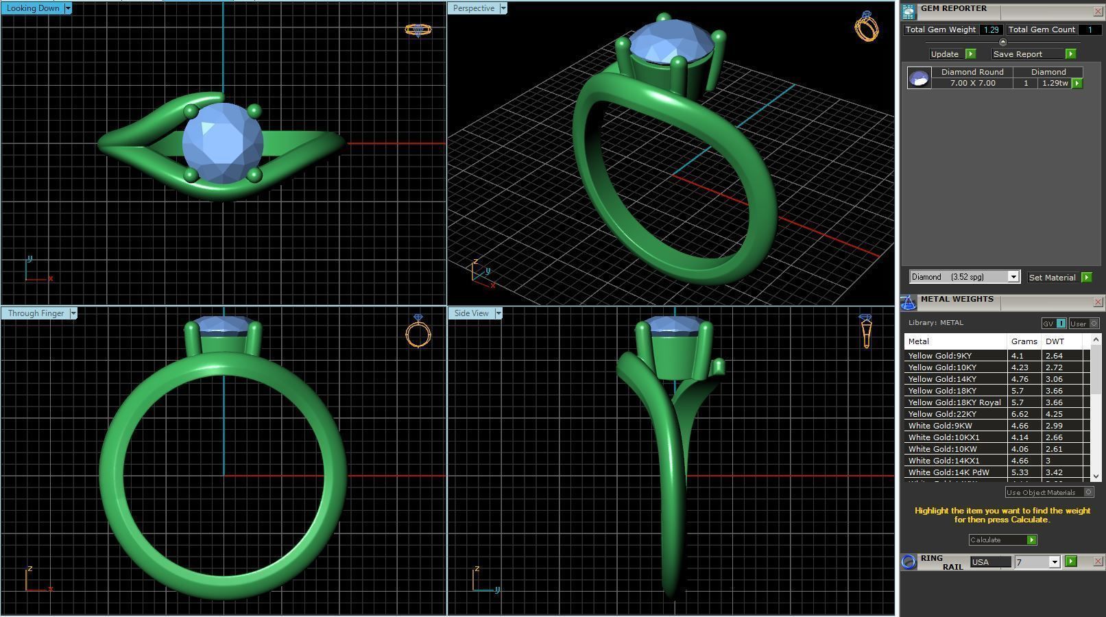Select the Yellow Gold:14KY row
The height and width of the screenshot is (617, 1106).
pos(996,379)
